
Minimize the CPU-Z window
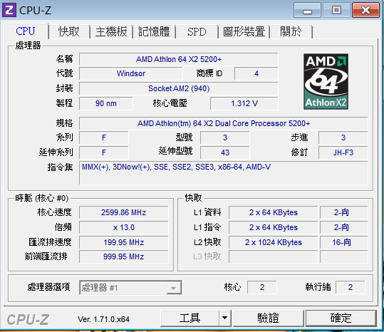(x=307, y=10)
